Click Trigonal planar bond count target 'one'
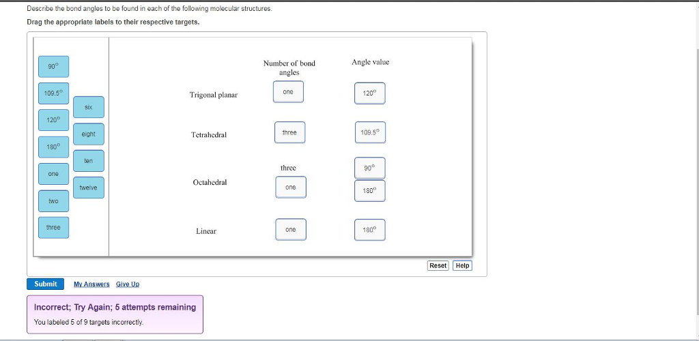699x341 pixels. tap(289, 91)
